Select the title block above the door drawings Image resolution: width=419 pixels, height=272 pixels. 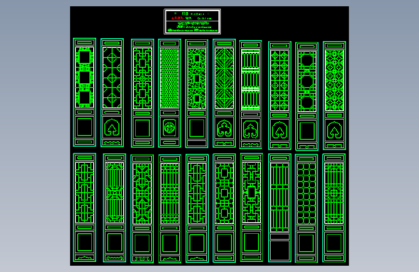coord(192,22)
